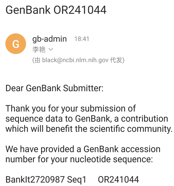Tap the BankIt2720987 Seq1 identifier

coord(46,180)
